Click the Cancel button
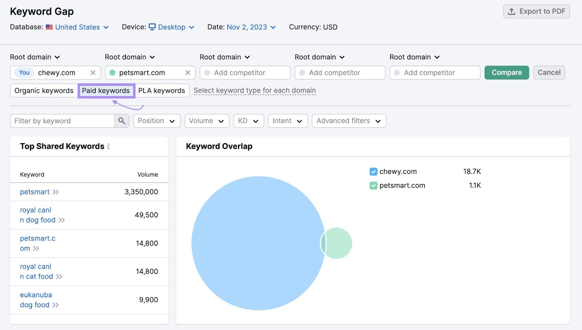 [549, 72]
